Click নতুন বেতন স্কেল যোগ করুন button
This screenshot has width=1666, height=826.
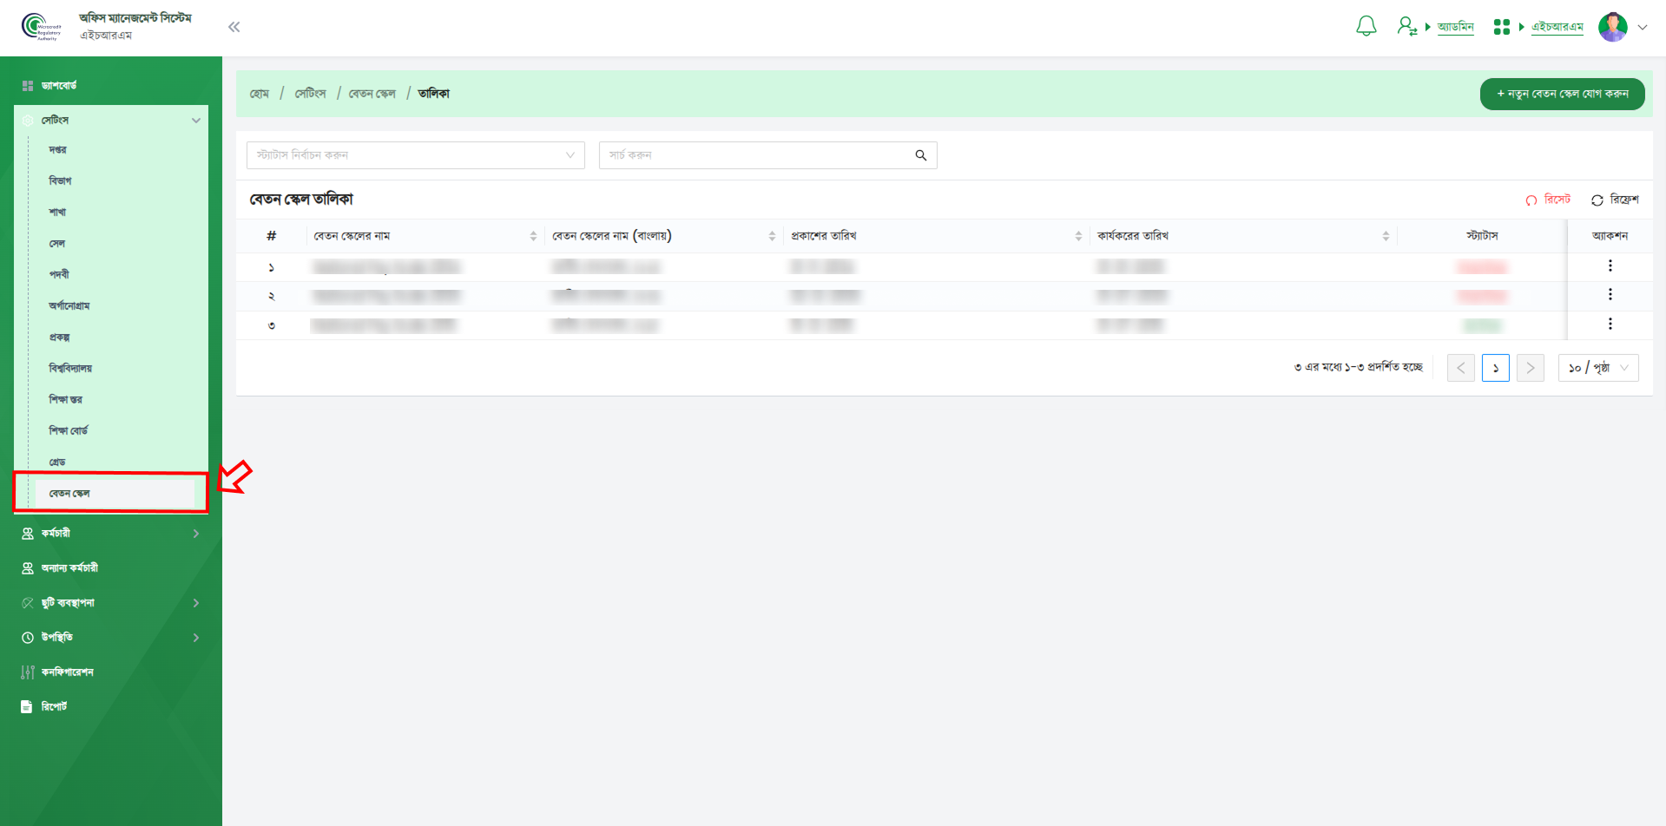point(1561,94)
